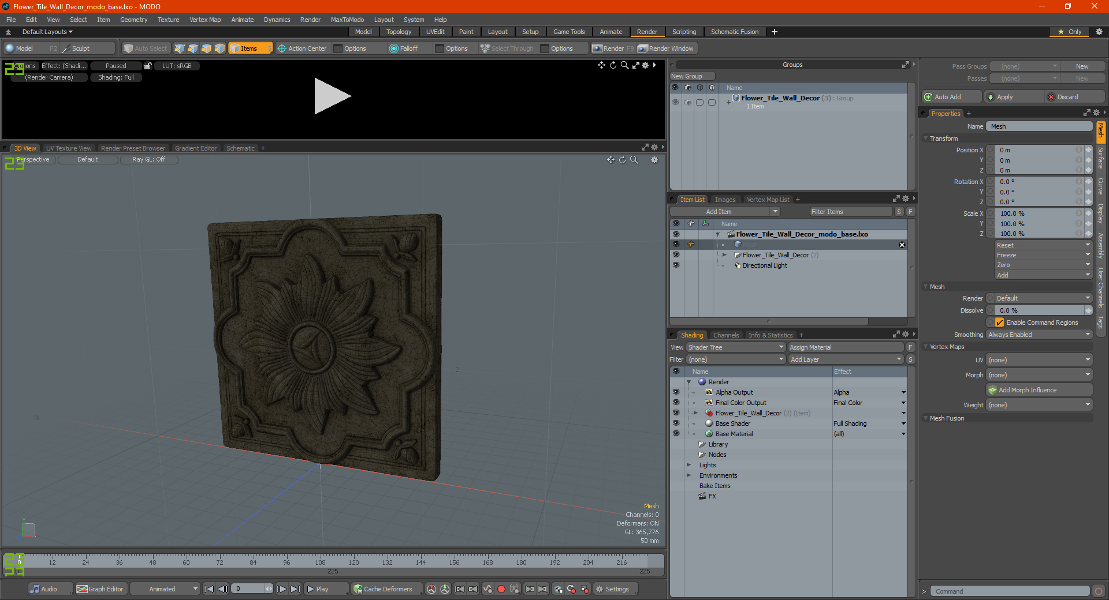Viewport: 1109px width, 600px height.
Task: Click the New Group button
Action: [692, 76]
